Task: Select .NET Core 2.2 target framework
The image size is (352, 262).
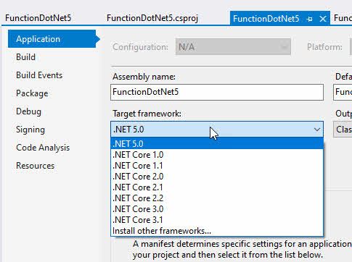Action: (x=217, y=198)
